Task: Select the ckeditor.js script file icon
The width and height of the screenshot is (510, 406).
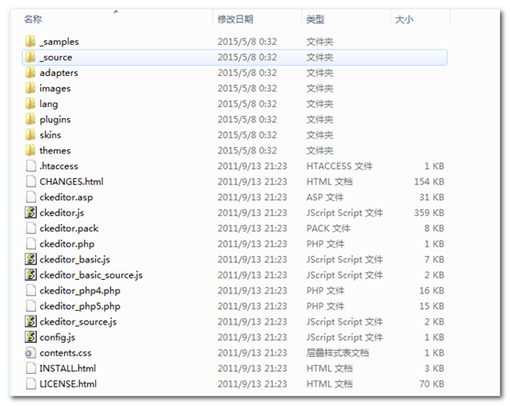Action: [30, 213]
